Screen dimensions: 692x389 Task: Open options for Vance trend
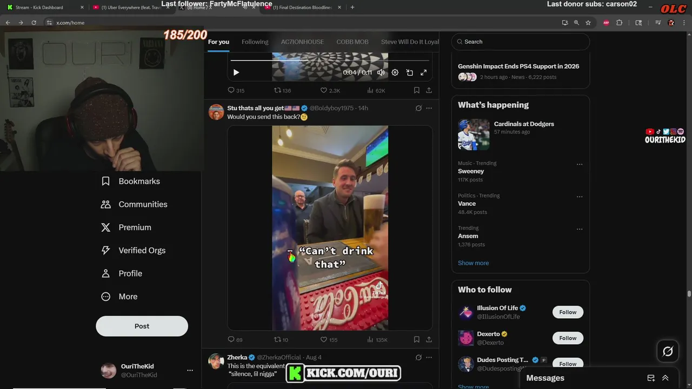[580, 197]
